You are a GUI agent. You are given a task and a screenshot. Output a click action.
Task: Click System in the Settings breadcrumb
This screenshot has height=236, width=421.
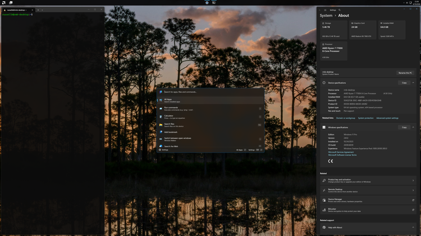point(326,16)
